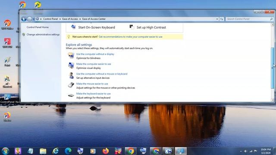Click the vertical scrollbar thumb

(x=273, y=68)
